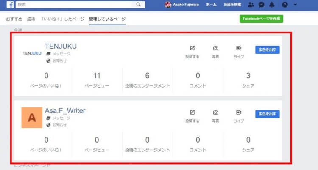Click the search magnifier icon

[x=138, y=5]
